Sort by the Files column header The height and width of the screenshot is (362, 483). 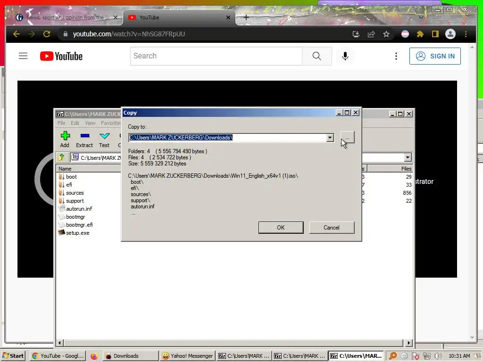coord(390,169)
